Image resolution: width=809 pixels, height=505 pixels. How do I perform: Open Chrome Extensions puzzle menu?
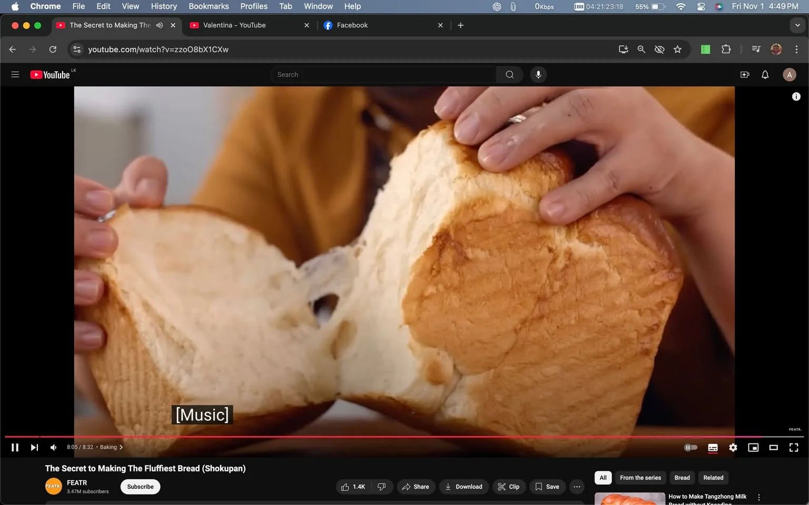pyautogui.click(x=726, y=49)
